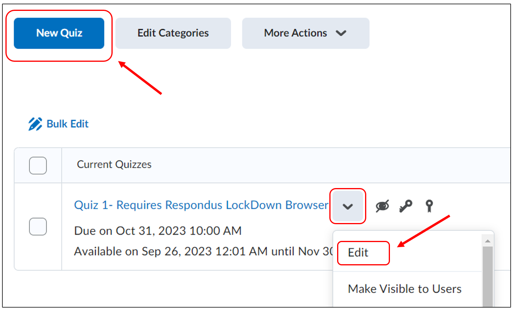The width and height of the screenshot is (515, 312).
Task: Open Quiz 1 Respondus LockDown Browser link
Action: tap(201, 205)
